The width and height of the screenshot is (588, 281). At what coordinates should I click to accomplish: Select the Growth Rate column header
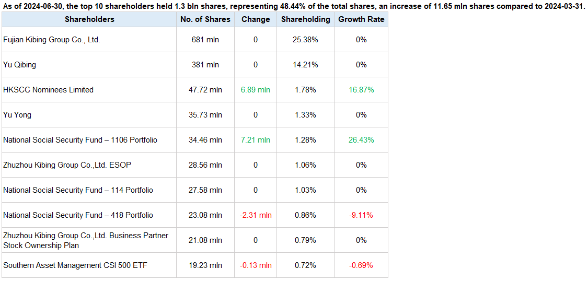[361, 19]
